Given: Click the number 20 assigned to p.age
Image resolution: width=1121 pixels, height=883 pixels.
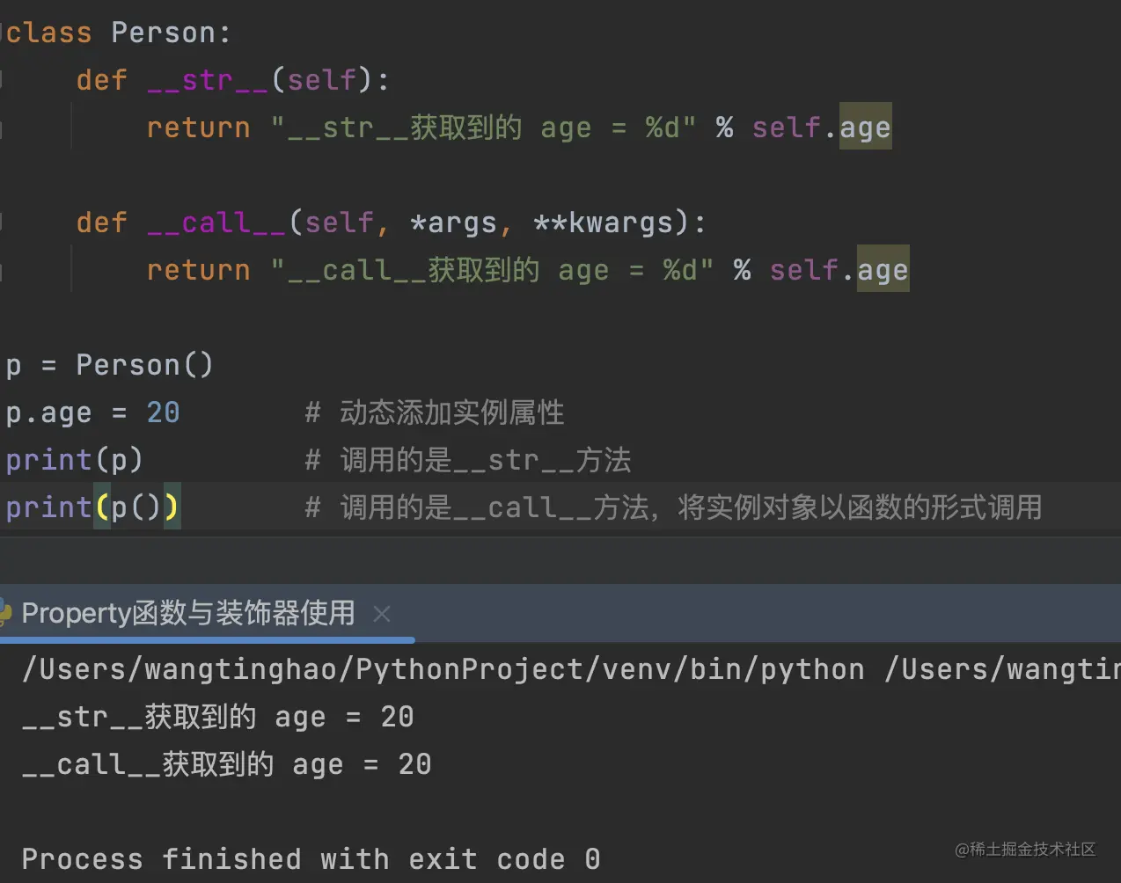Looking at the screenshot, I should click(x=163, y=412).
